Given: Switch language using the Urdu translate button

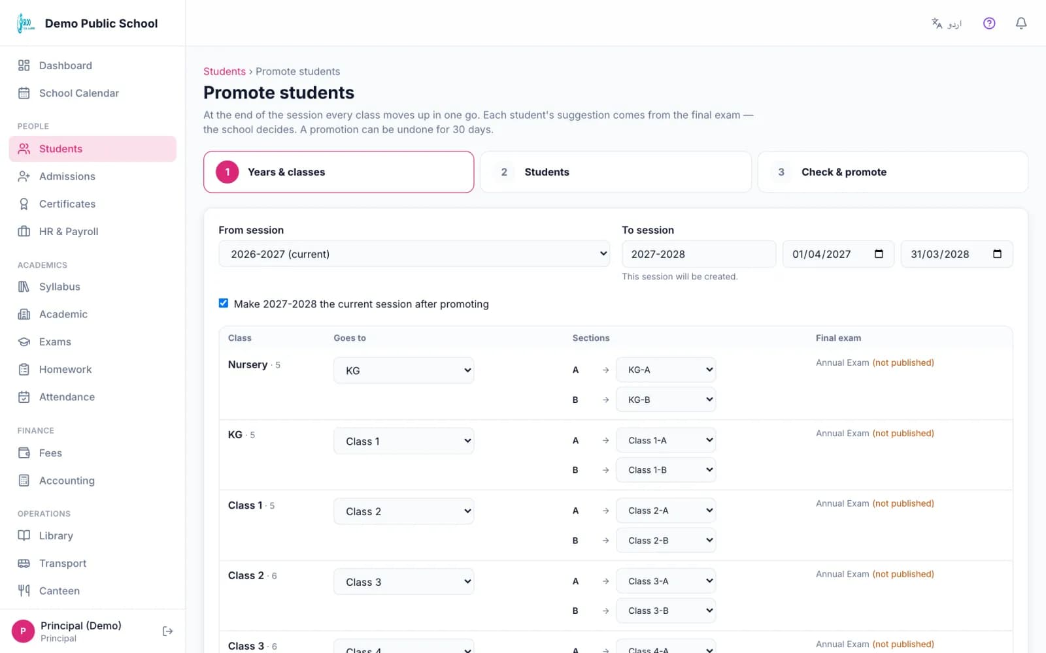Looking at the screenshot, I should [946, 24].
